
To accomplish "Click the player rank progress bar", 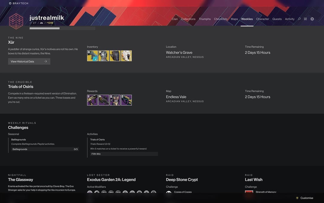I will tap(62, 28).
